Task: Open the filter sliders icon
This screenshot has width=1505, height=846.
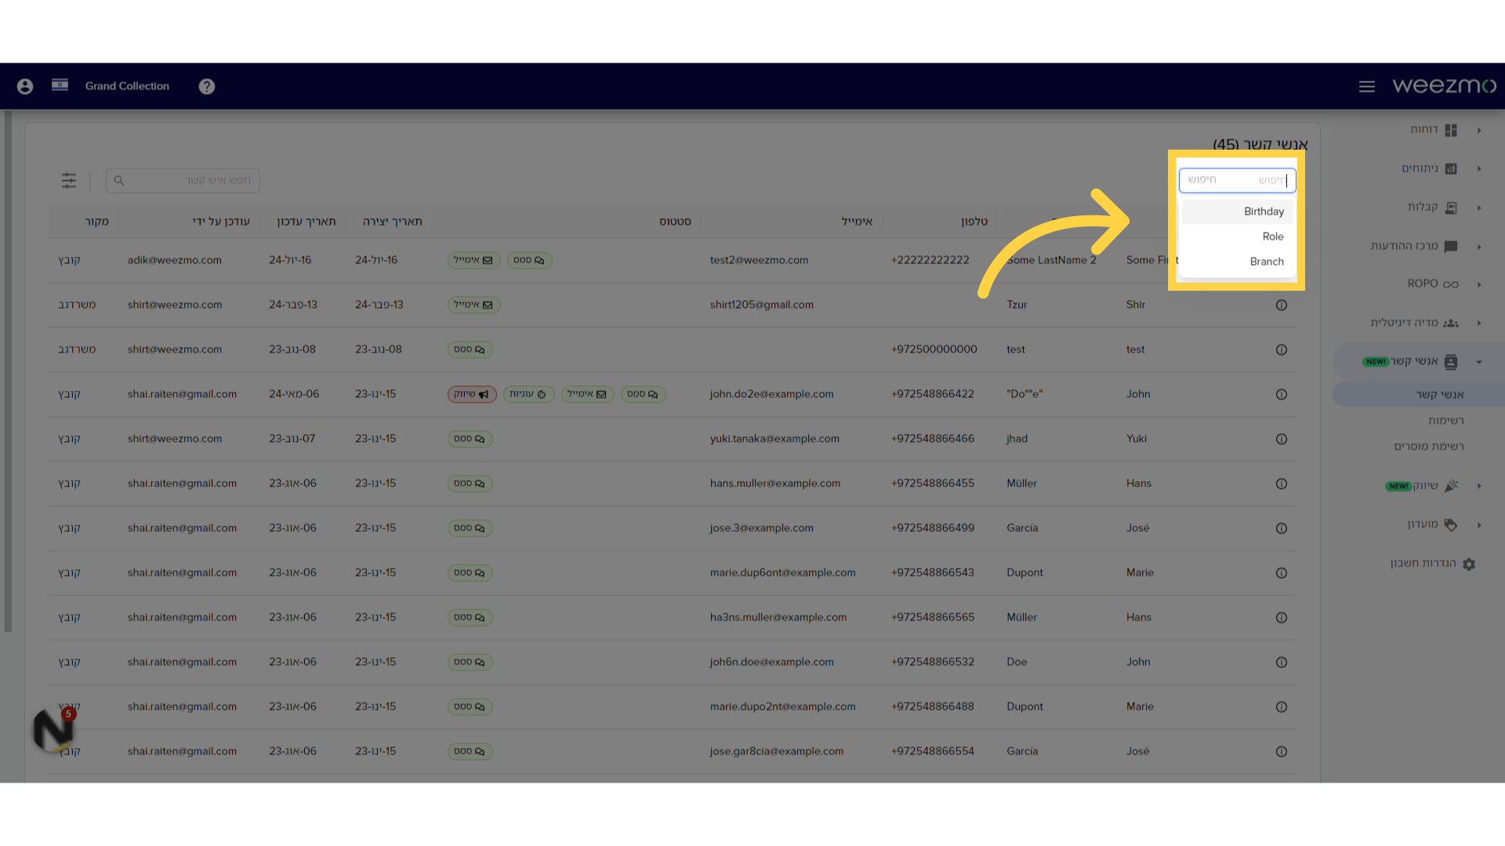Action: click(x=69, y=180)
